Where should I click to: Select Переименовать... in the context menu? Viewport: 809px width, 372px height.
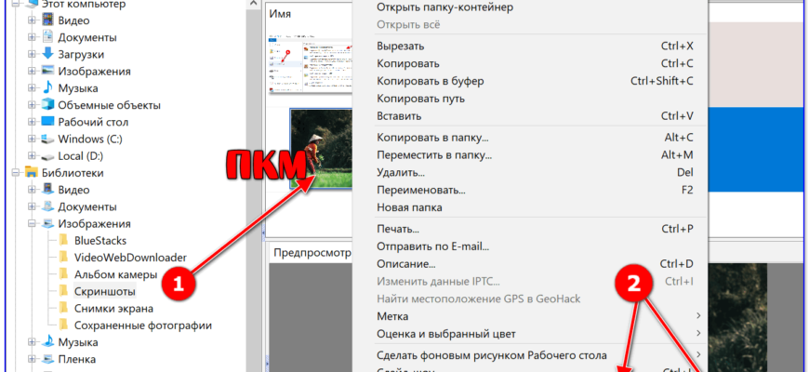[x=421, y=190]
